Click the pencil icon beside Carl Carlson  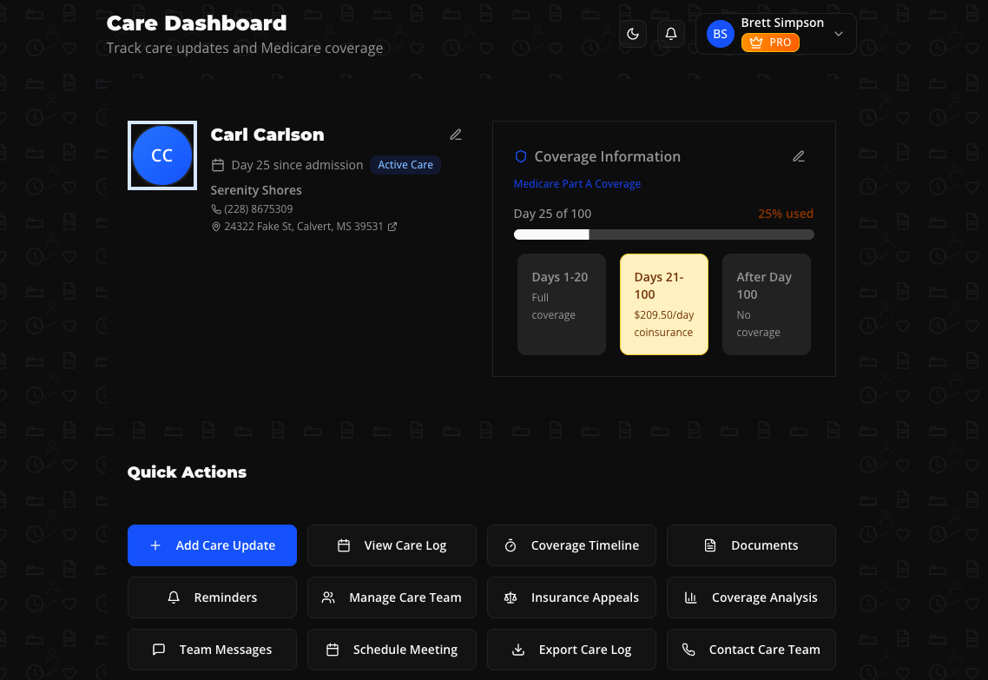(456, 135)
